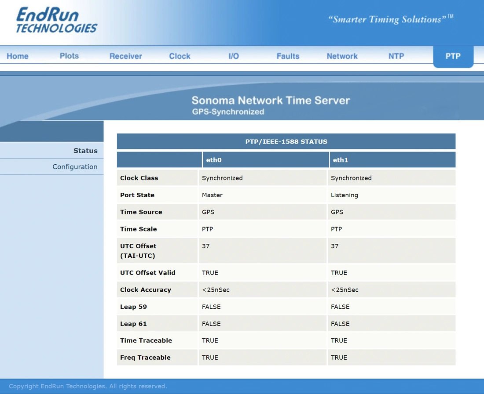Viewport: 484px width, 394px height.
Task: Click the PTP/IEEE-1588 STATUS table header
Action: click(x=286, y=141)
